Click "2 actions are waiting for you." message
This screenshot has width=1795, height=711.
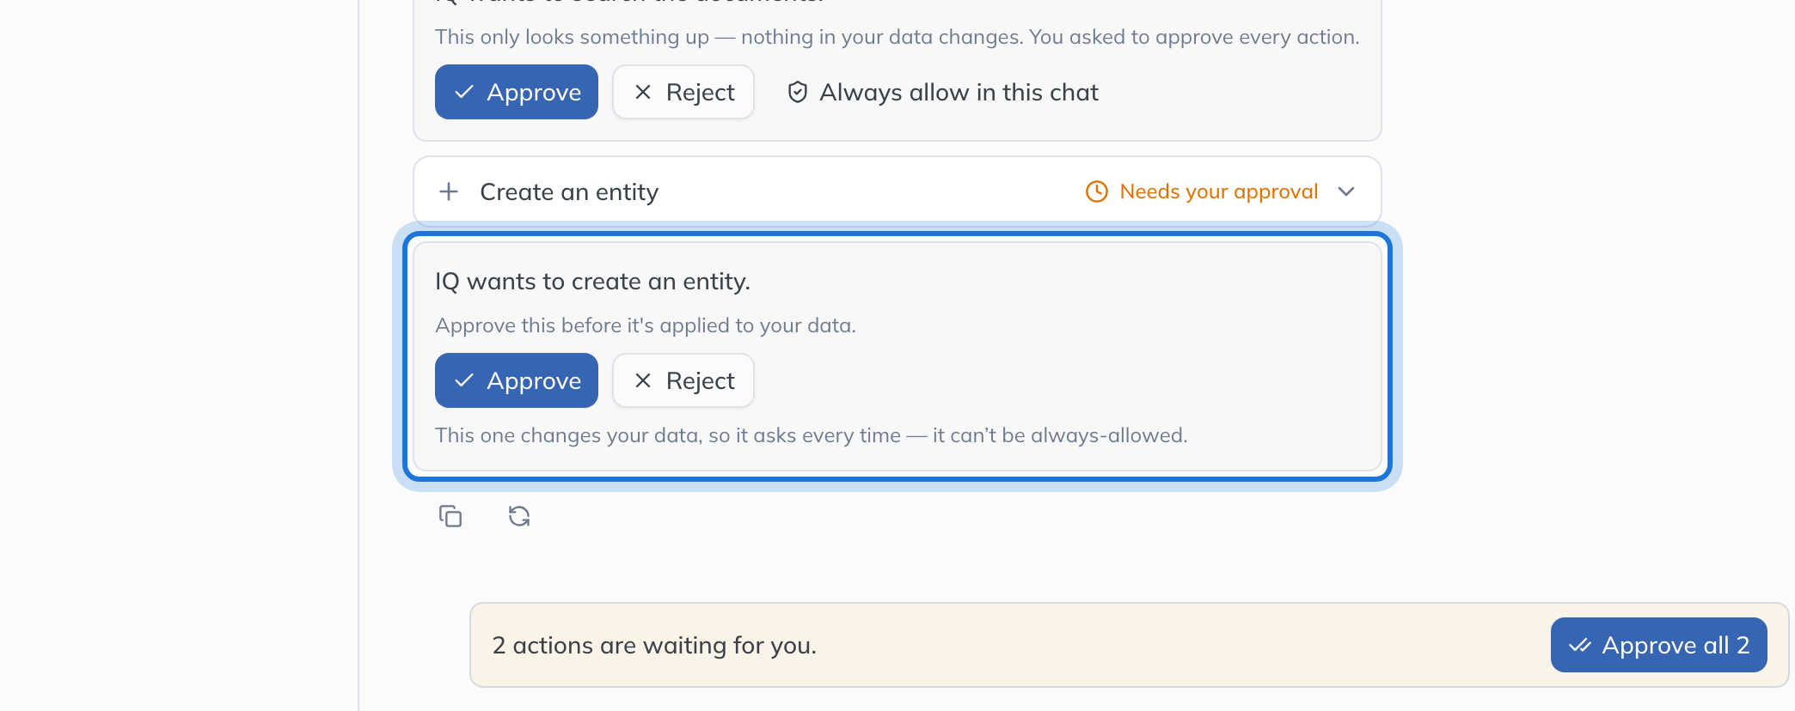tap(654, 645)
